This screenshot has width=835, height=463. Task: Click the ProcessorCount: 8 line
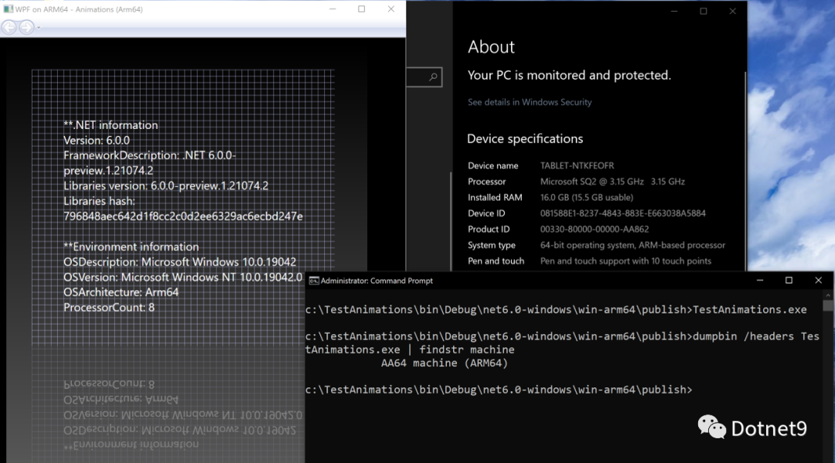pos(109,308)
